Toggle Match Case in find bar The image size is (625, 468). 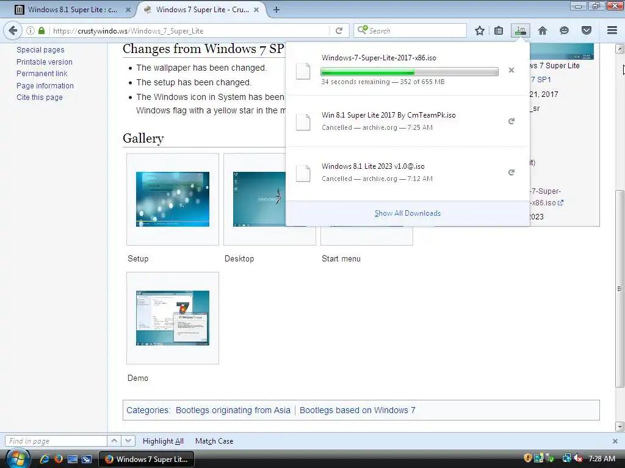[x=214, y=441]
